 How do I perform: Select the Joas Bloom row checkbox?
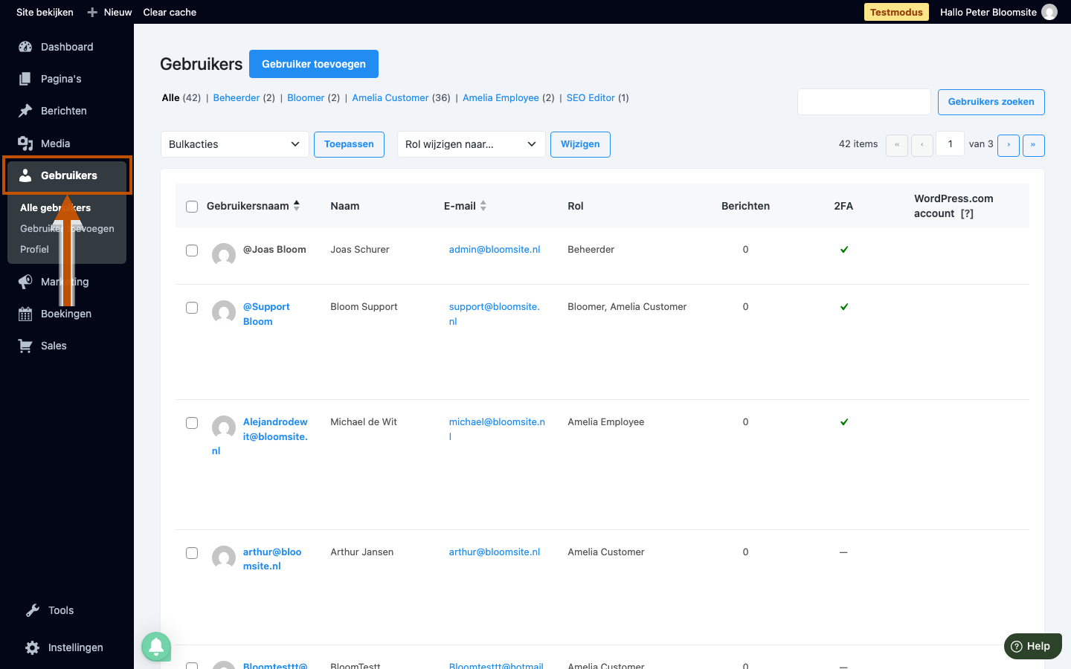click(x=192, y=251)
